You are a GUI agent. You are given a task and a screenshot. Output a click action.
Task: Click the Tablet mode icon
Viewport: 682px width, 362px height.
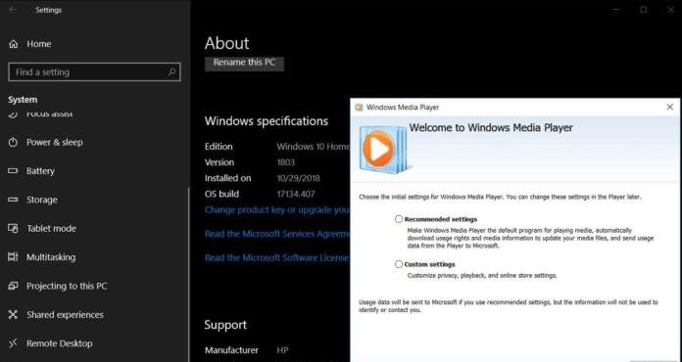click(14, 228)
